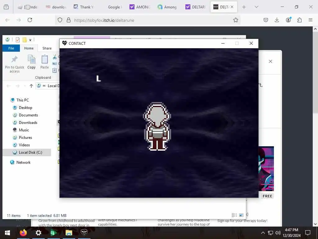The width and height of the screenshot is (318, 239).
Task: Close the current DELTARUNE tab
Action: 232,7
